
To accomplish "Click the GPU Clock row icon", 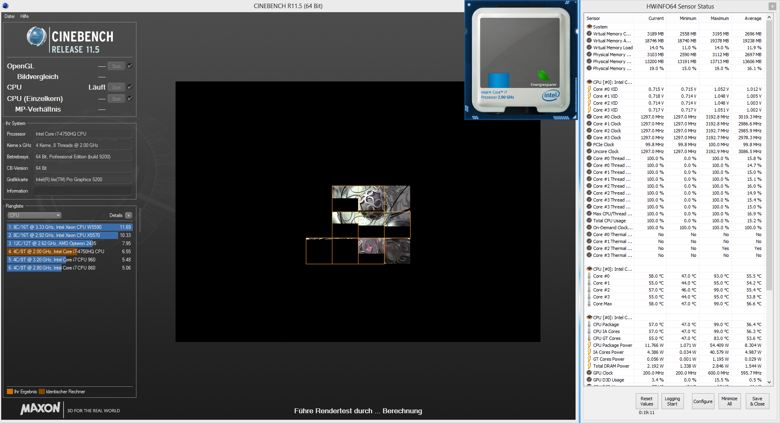I will pos(589,373).
